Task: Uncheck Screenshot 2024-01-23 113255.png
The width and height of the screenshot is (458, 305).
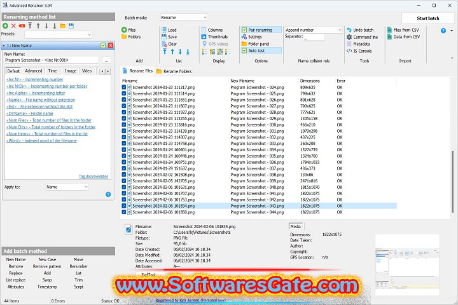Action: (124, 118)
